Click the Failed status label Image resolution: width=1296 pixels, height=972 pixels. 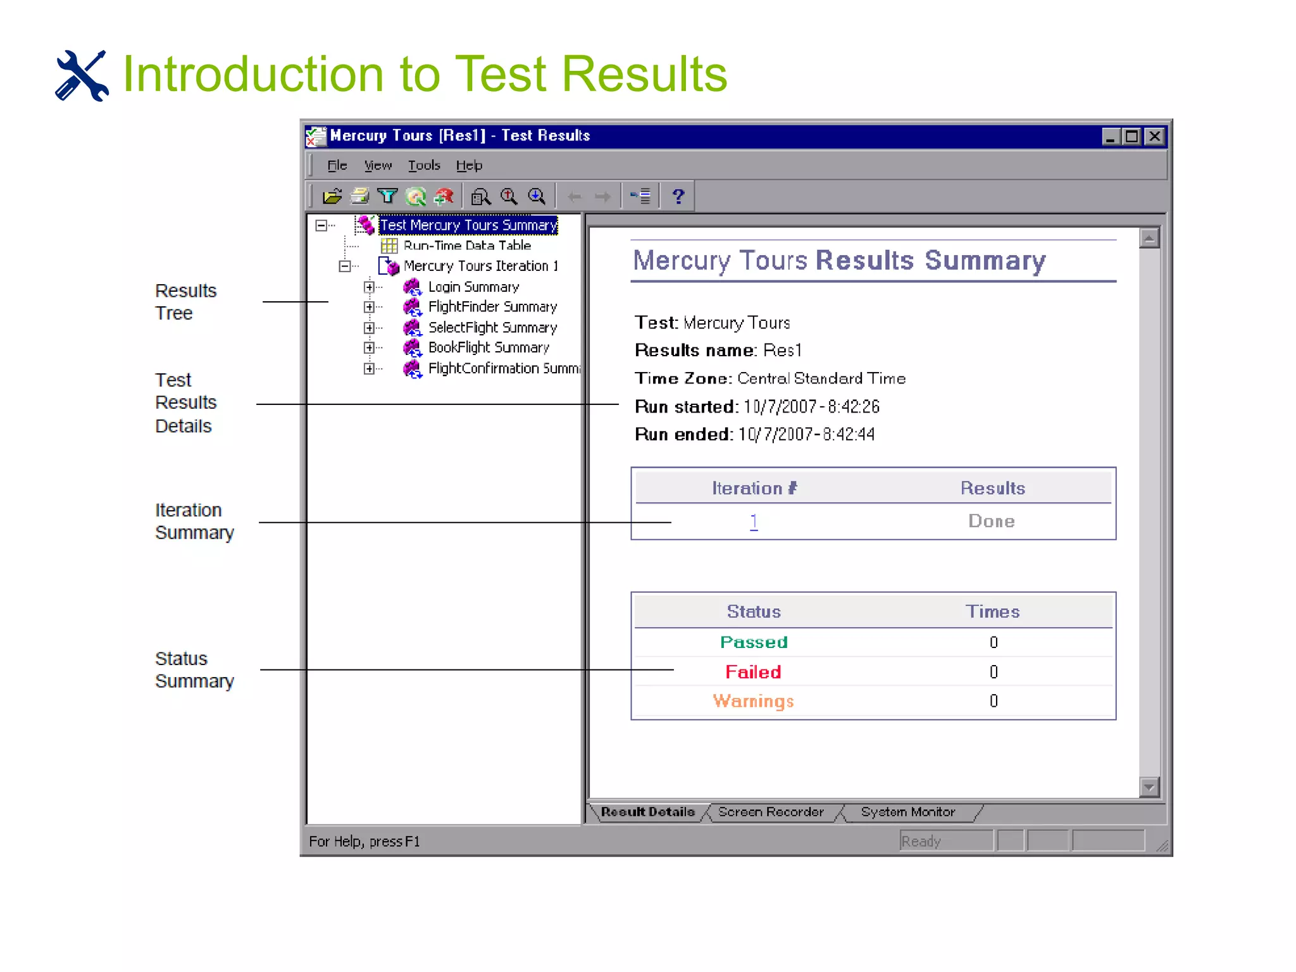coord(753,672)
